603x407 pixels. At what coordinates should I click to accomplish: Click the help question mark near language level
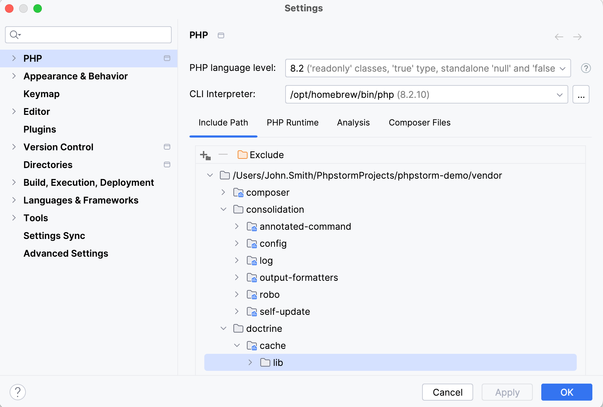[586, 68]
